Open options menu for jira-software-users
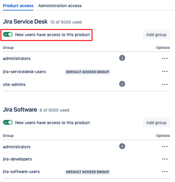The image size is (175, 182). click(x=165, y=172)
